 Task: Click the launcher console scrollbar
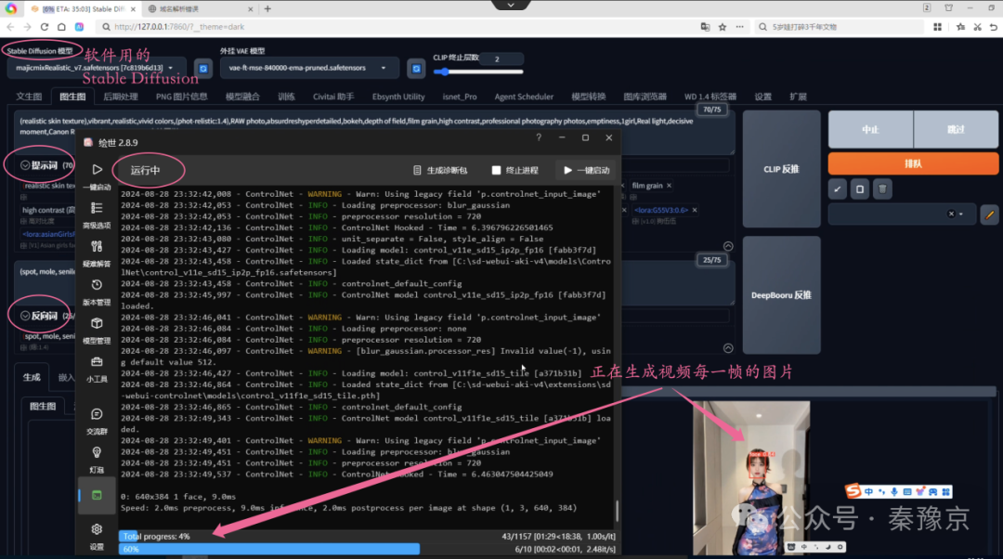(x=617, y=510)
